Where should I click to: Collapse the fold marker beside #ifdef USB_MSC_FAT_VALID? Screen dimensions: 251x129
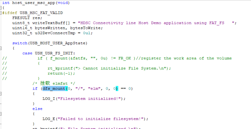pos(1,13)
